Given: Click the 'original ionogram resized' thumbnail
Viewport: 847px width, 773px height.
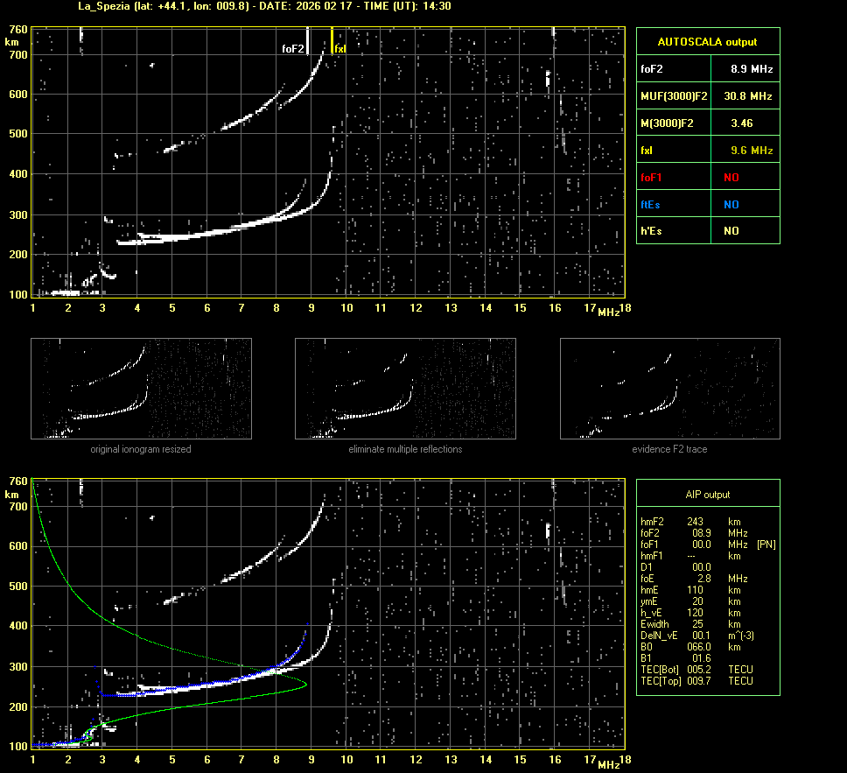Looking at the screenshot, I should point(141,389).
